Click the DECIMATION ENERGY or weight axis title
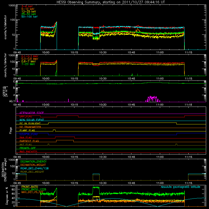Viewport: 209px width, 209px height. click(x=4, y=170)
